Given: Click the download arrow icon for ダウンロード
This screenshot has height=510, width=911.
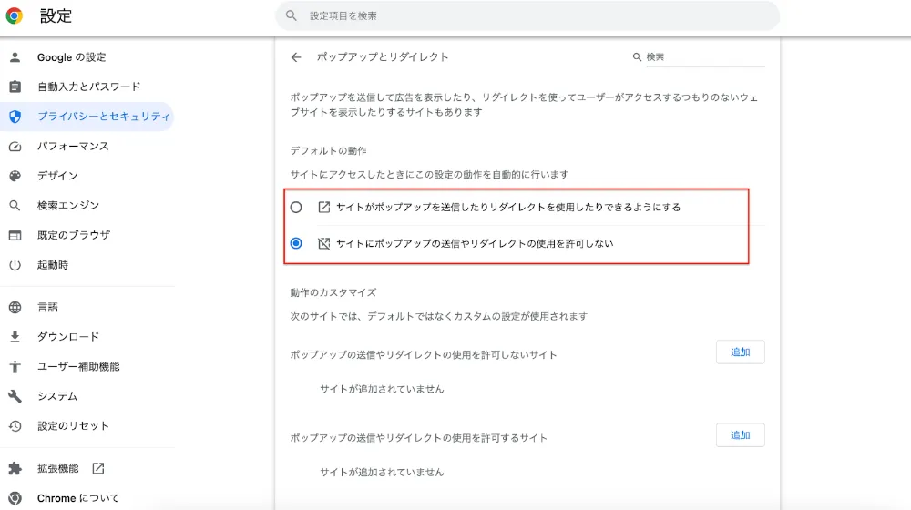Looking at the screenshot, I should pos(15,337).
